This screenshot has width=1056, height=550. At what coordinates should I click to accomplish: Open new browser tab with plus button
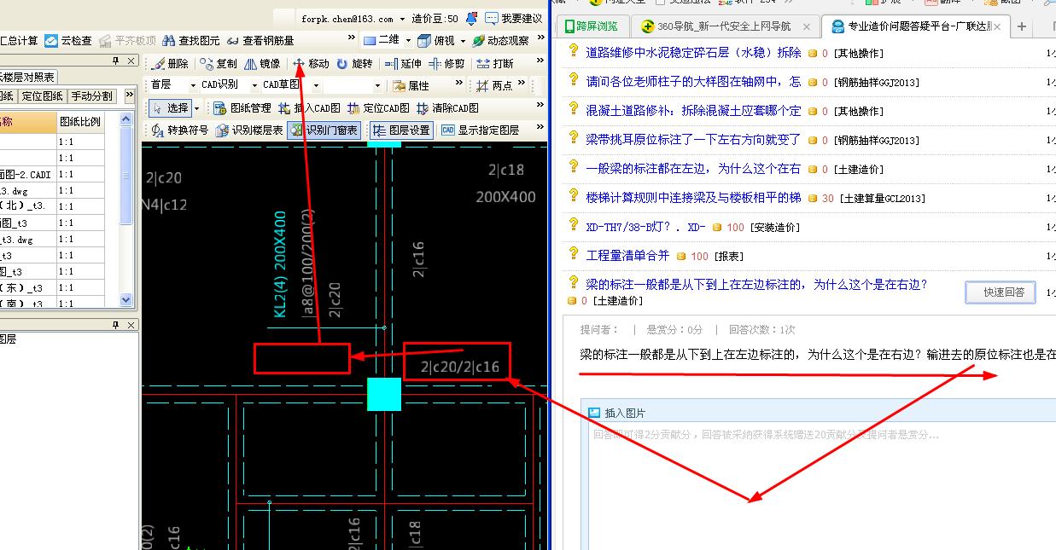pyautogui.click(x=1021, y=26)
